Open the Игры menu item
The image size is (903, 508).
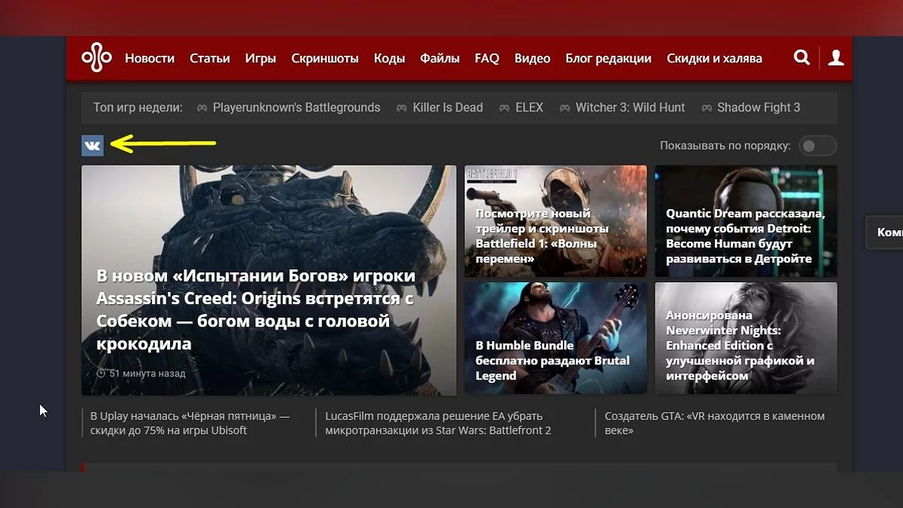coord(260,58)
